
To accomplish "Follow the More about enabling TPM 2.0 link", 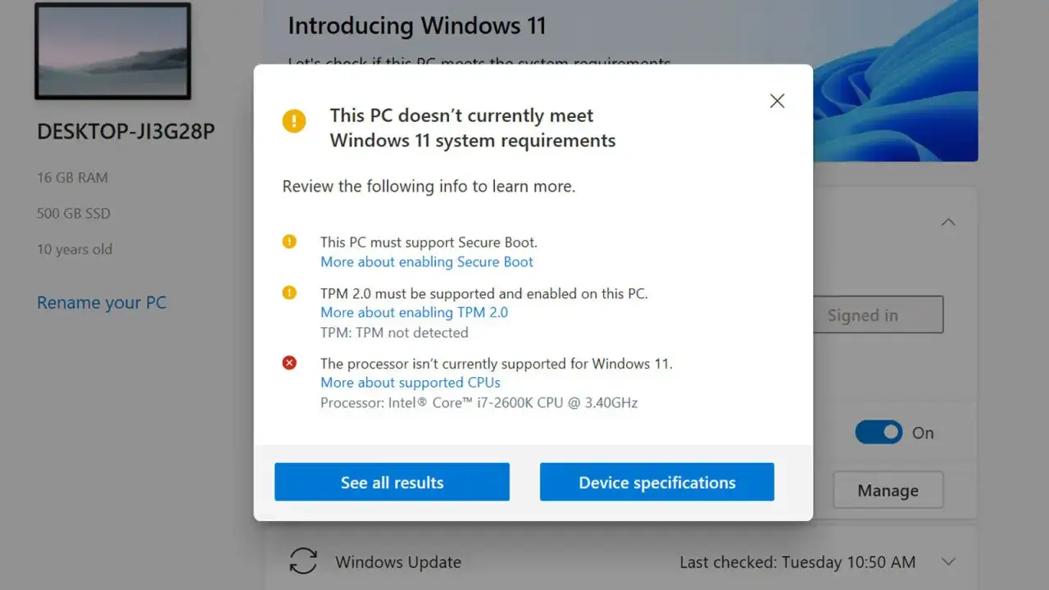I will pos(414,312).
